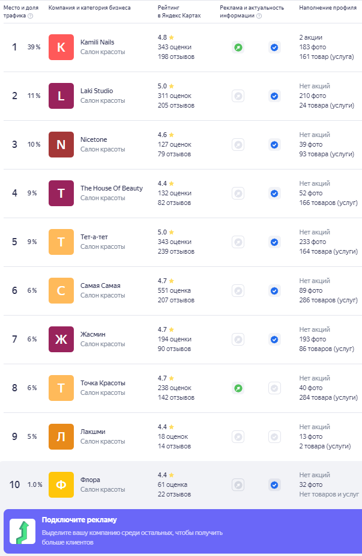Click the «Рейтинг в Яндекс Картах» column header
The width and height of the screenshot is (362, 556).
click(x=179, y=11)
